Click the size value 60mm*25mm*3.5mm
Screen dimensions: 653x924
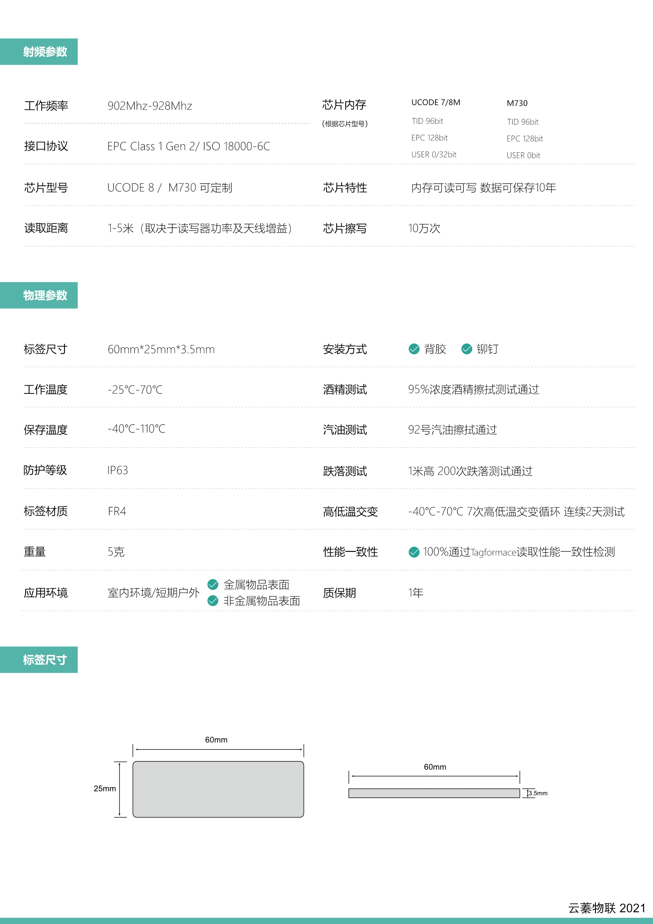pyautogui.click(x=161, y=349)
